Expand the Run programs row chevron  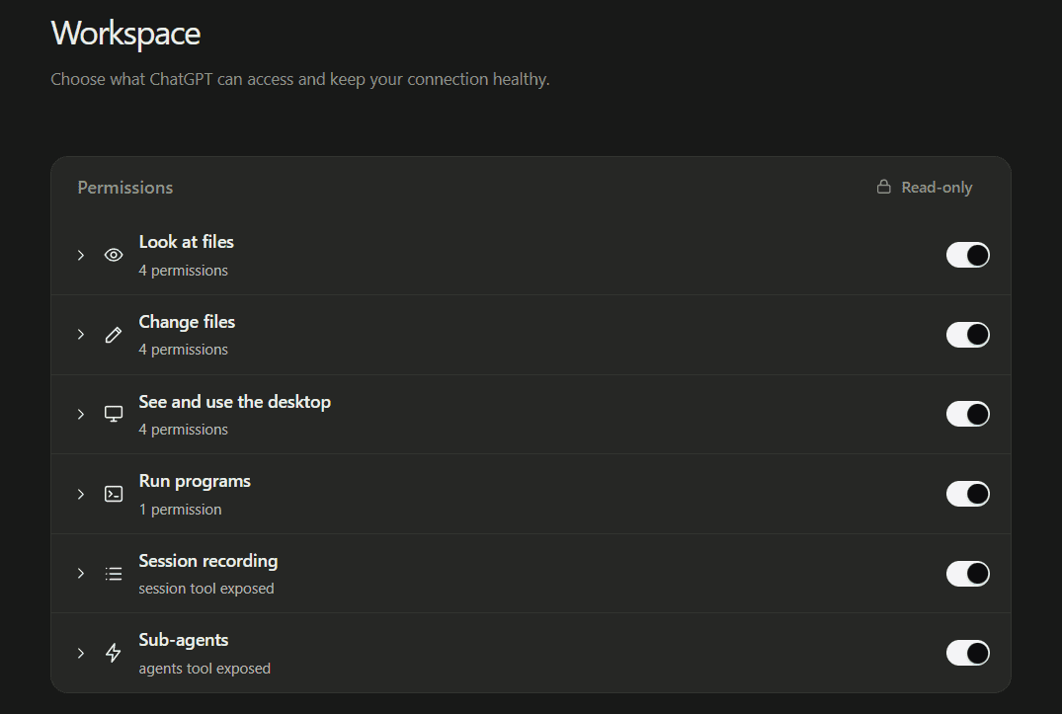click(81, 494)
